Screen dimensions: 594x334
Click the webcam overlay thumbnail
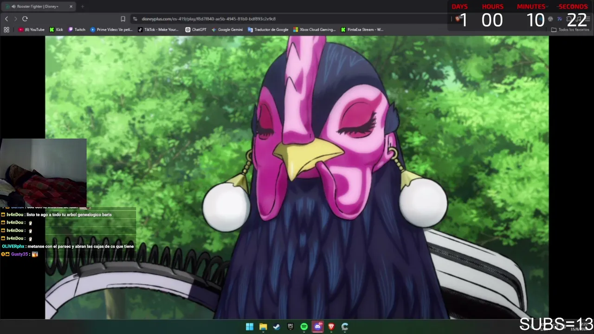(x=43, y=172)
